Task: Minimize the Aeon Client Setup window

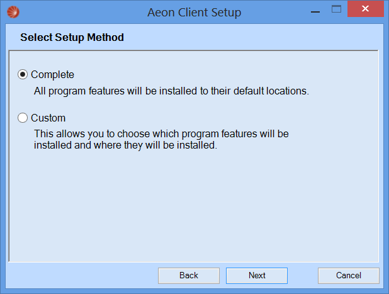Action: pos(315,10)
